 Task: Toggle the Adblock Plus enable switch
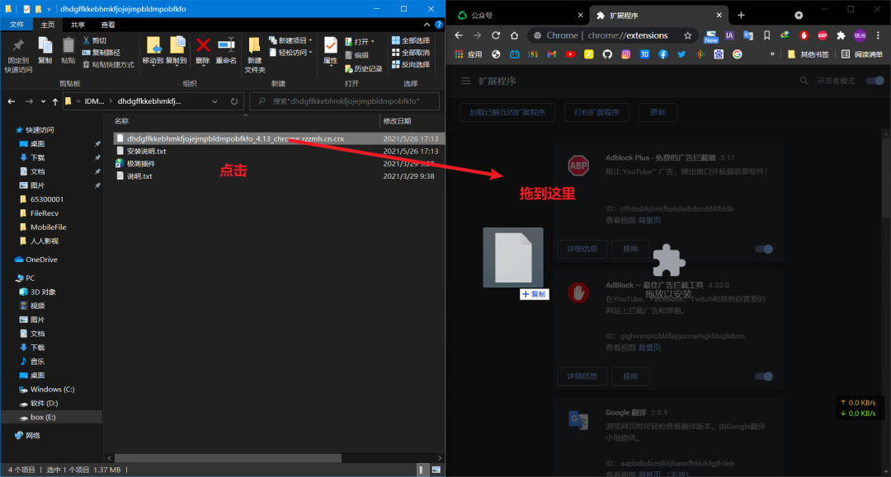[764, 249]
